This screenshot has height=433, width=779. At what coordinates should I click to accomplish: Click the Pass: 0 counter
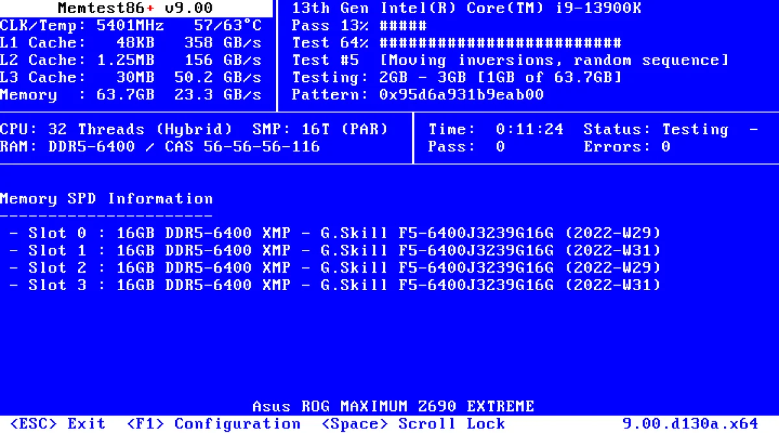pos(466,146)
